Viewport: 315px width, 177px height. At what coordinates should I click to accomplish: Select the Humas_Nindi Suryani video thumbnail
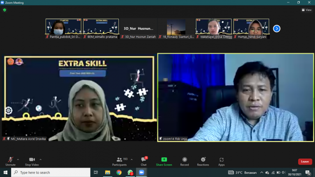[251, 27]
